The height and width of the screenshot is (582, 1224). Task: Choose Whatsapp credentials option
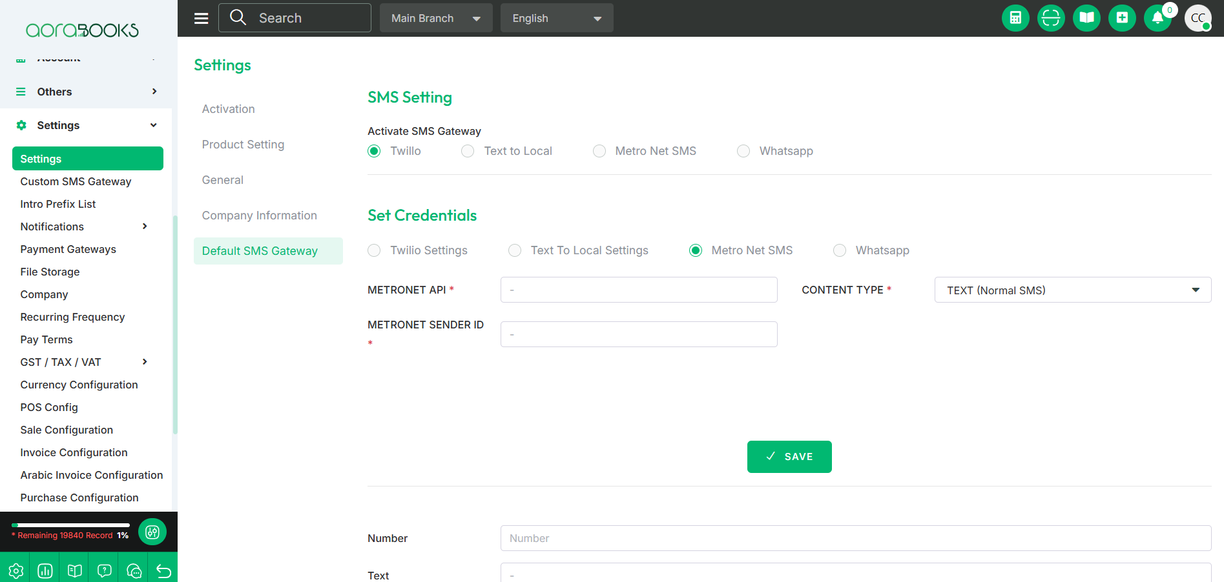[x=840, y=250]
